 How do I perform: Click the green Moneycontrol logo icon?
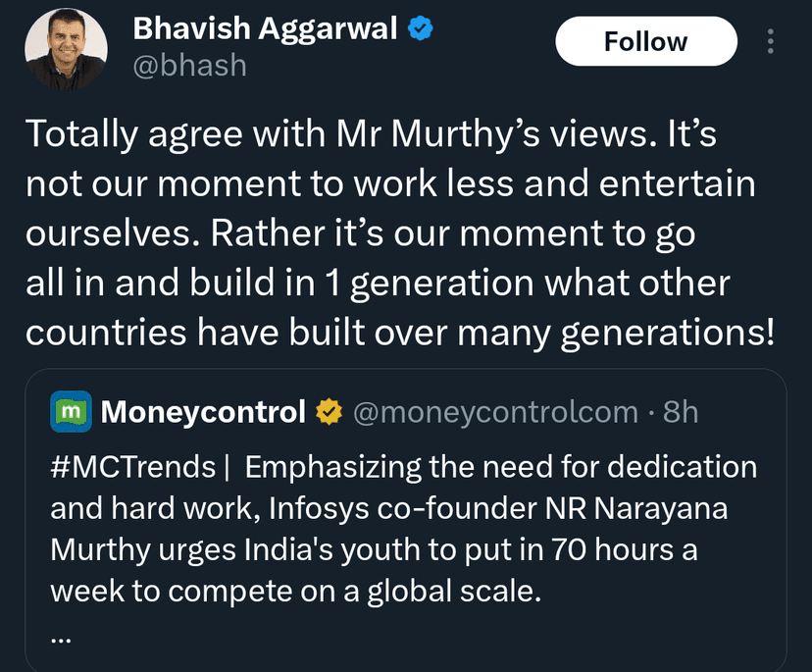(71, 412)
